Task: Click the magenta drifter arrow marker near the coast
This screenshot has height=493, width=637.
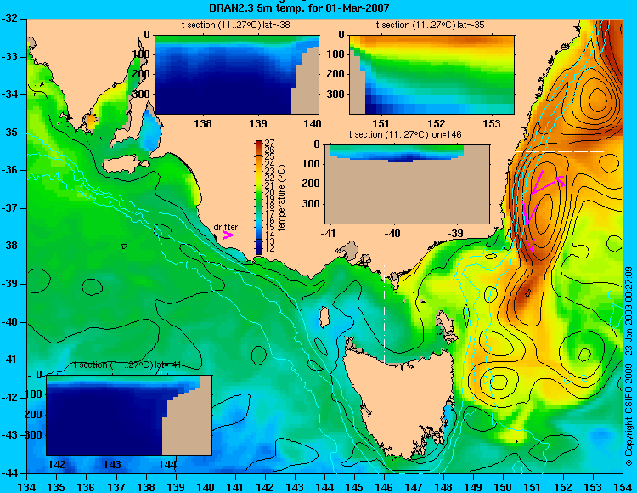Action: tap(228, 235)
